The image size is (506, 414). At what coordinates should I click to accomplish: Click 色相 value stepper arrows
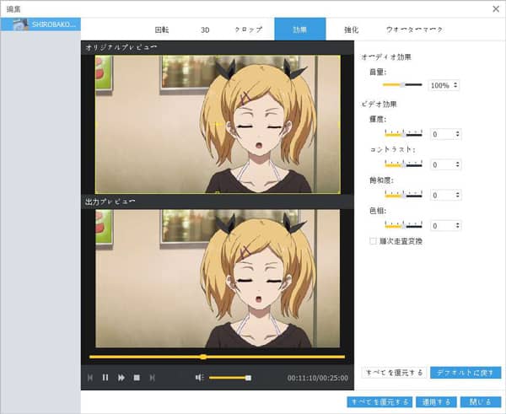pos(457,225)
